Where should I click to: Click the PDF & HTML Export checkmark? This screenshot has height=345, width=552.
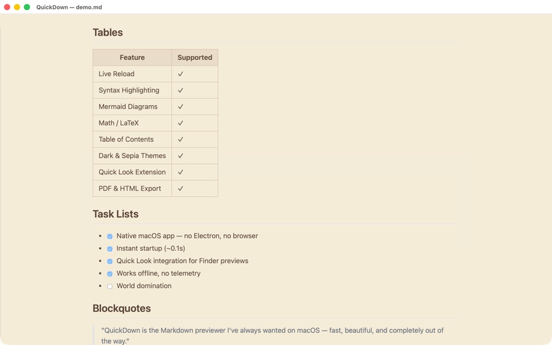[180, 188]
